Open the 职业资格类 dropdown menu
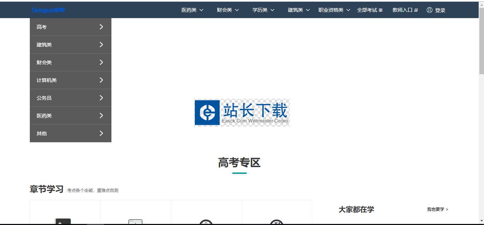484x225 pixels. 334,10
